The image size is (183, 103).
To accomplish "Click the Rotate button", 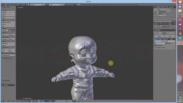I will (x=8, y=14).
